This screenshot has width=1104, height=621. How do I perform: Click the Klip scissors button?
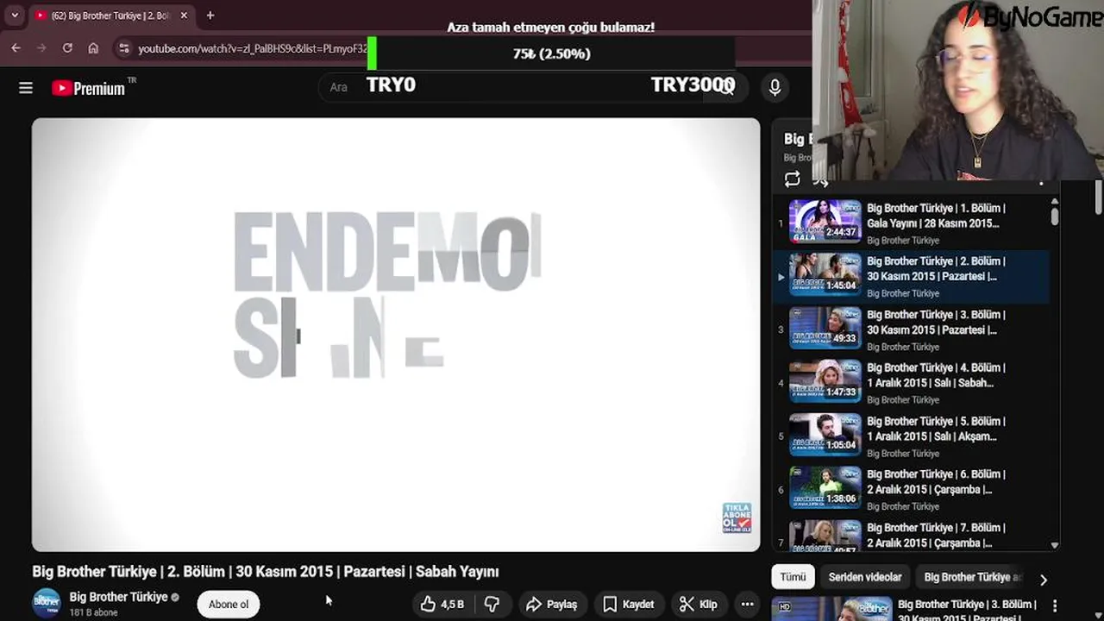pyautogui.click(x=698, y=605)
